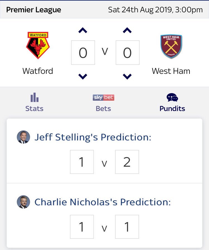Image resolution: width=209 pixels, height=250 pixels.
Task: Tap Jeff Stelling's predicted West Ham score 2
Action: [x=127, y=162]
